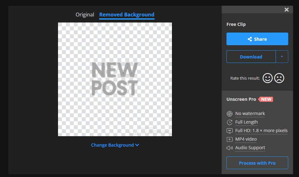Click the Full Length clock icon
Viewport: 299px width, 177px height.
coord(230,122)
